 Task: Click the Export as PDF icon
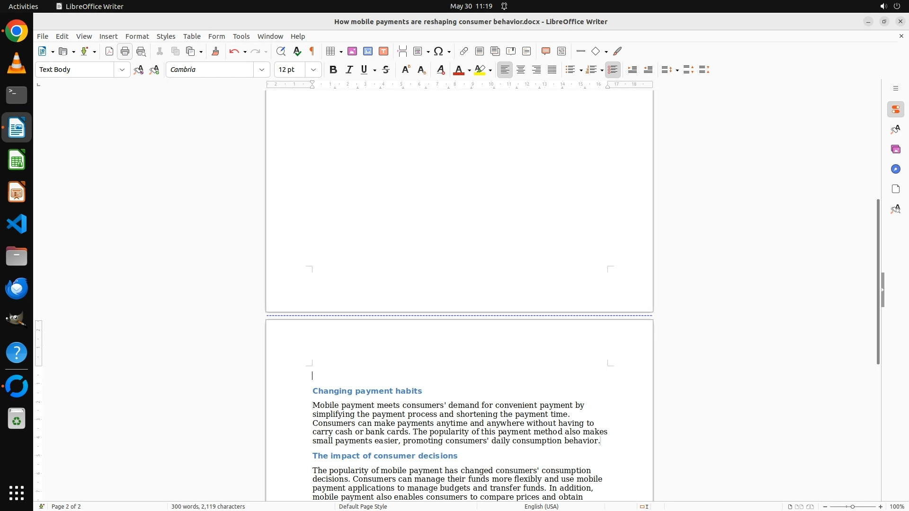tap(109, 51)
